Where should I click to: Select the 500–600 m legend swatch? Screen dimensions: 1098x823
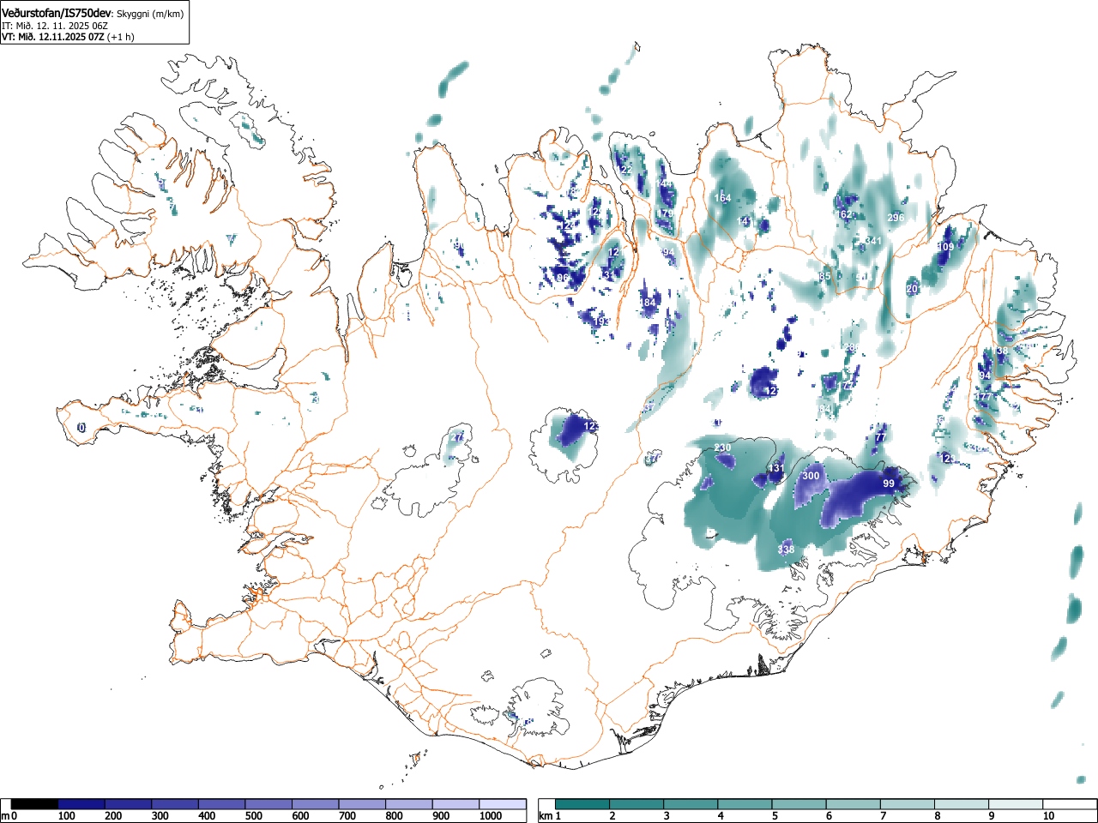point(269,804)
